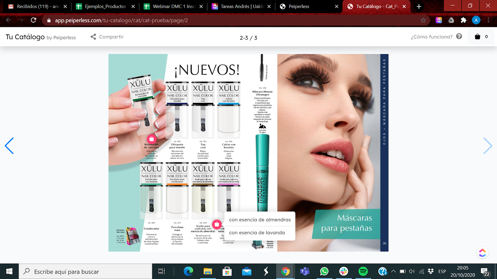497x279 pixels.
Task: Close the Recibidos Gmail tab
Action: click(65, 7)
